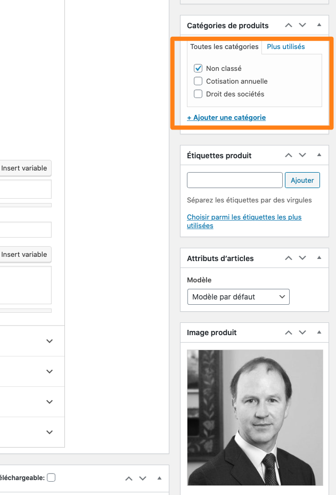Move Catégories de produits panel down
The image size is (336, 495).
click(x=302, y=25)
